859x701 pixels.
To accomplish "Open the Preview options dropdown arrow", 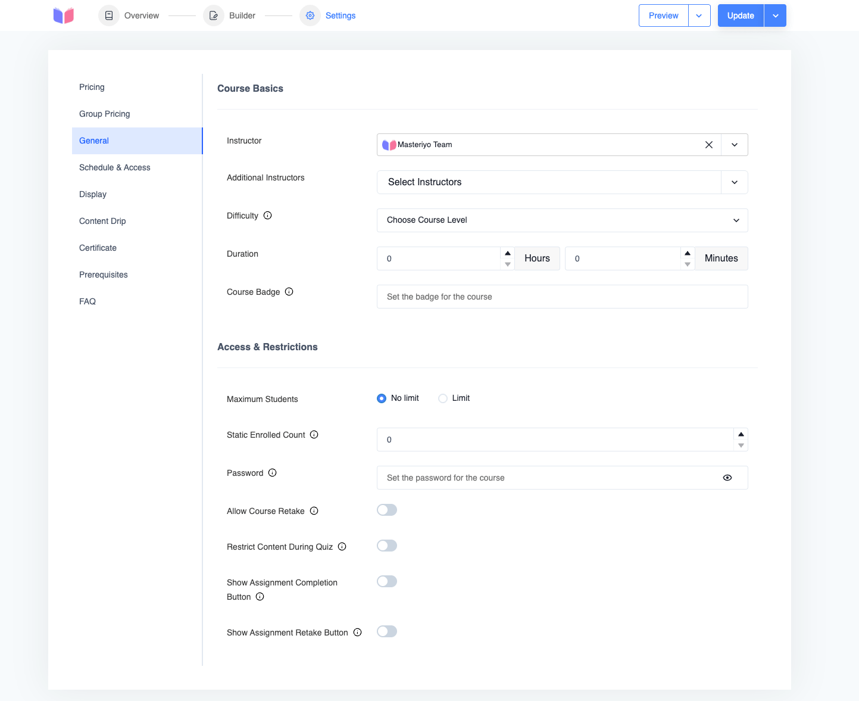I will (x=699, y=15).
